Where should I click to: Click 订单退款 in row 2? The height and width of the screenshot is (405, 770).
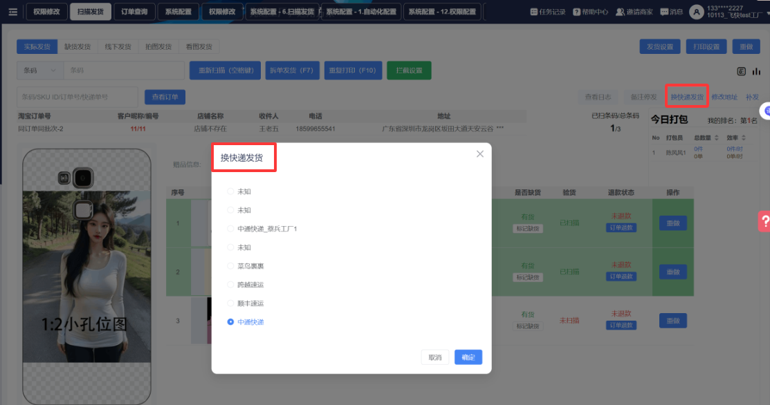(x=621, y=276)
